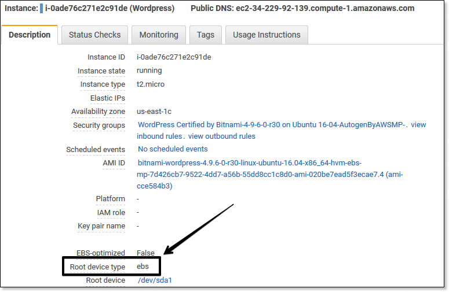Click the Platform label
The height and width of the screenshot is (292, 449).
click(111, 198)
